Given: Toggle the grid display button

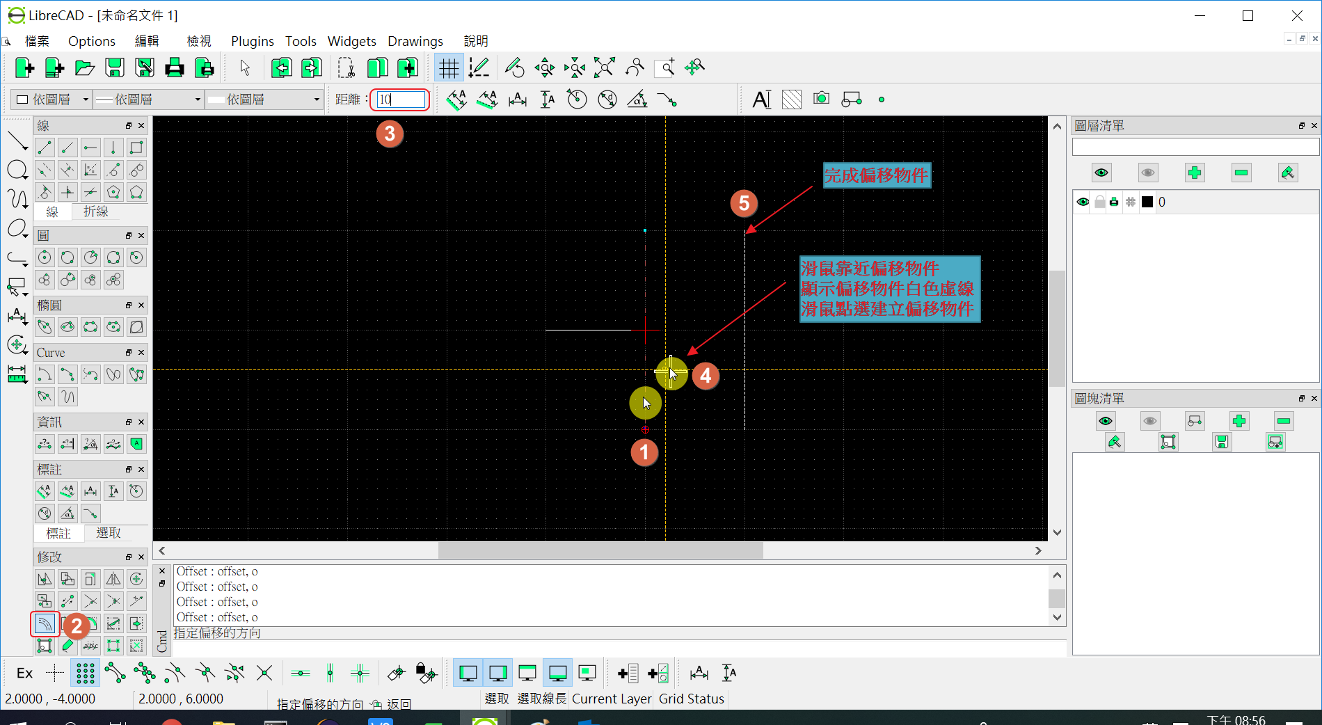Looking at the screenshot, I should coord(449,67).
